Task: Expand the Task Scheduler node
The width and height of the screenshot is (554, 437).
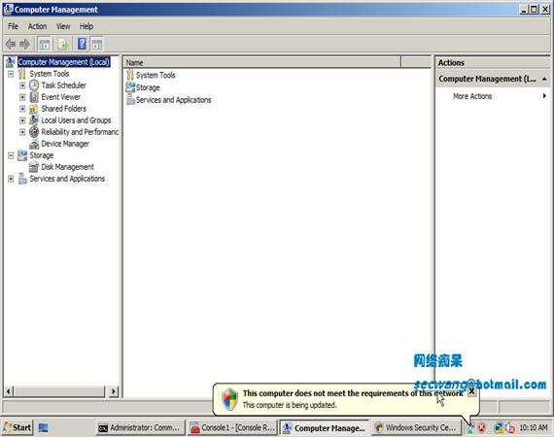Action: tap(22, 85)
